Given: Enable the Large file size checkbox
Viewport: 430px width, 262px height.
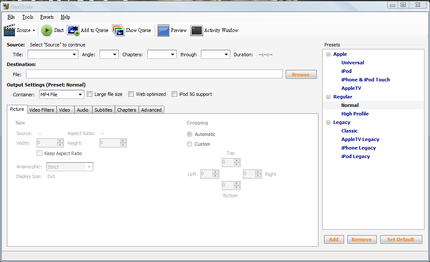Looking at the screenshot, I should point(90,94).
